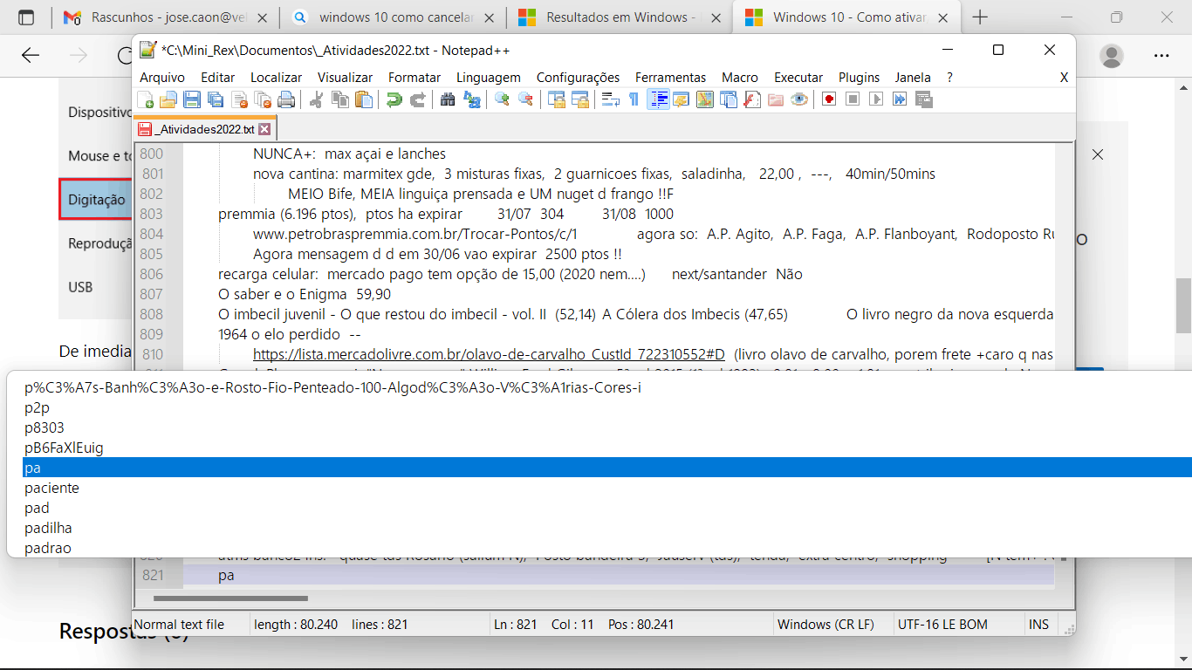Viewport: 1192px width, 670px height.
Task: Click the Save All toolbar icon
Action: [216, 99]
